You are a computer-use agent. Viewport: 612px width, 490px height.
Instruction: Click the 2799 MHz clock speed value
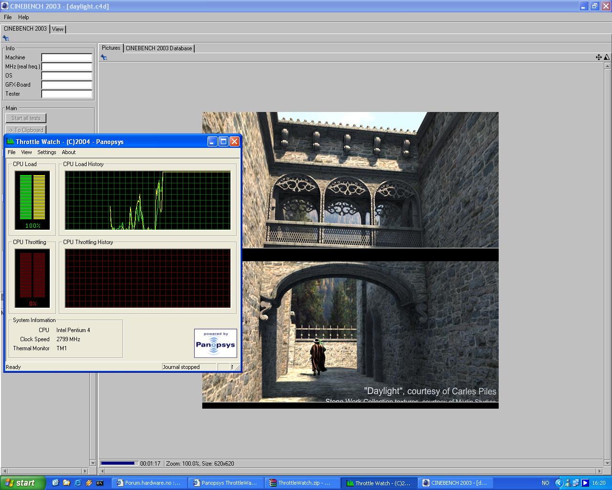click(x=68, y=339)
